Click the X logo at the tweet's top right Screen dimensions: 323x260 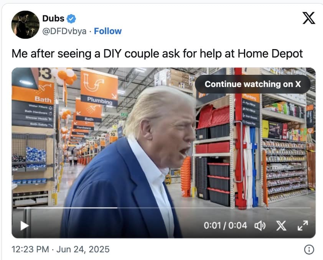[x=308, y=18]
